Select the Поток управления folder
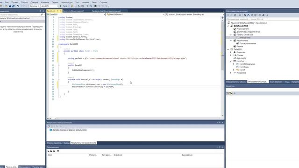This screenshot has height=168, width=299. tap(248, 43)
